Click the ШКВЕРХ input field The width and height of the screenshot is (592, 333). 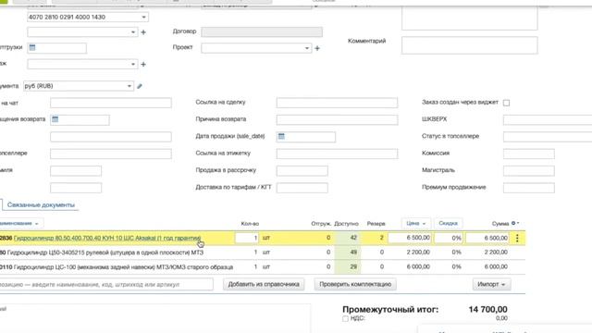click(548, 119)
